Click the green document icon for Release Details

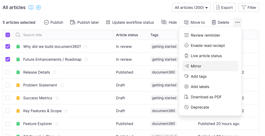click(18, 72)
